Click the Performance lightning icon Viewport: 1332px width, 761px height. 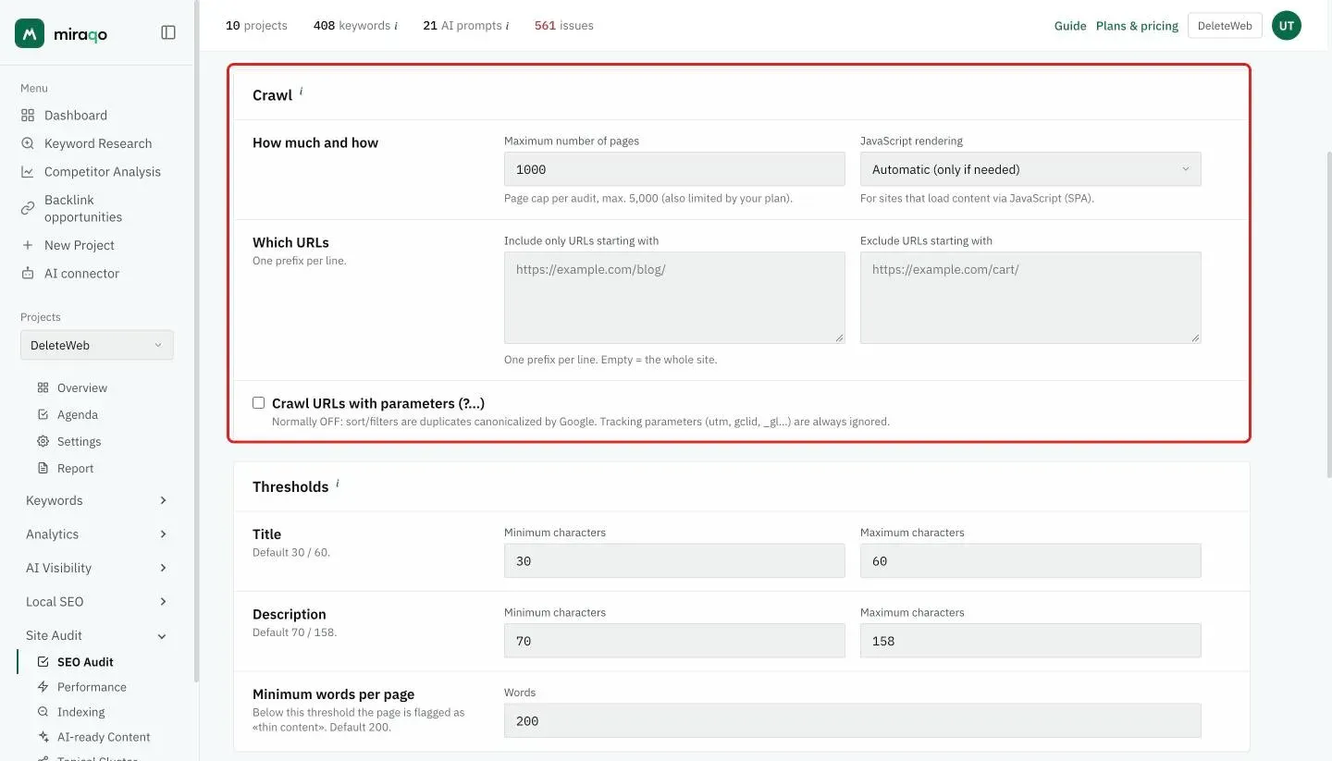pos(43,687)
